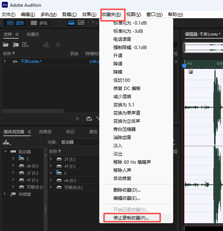This screenshot has width=223, height=231.
Task: Expand 2T (E:) drive in tree
Action: click(x=13, y=172)
